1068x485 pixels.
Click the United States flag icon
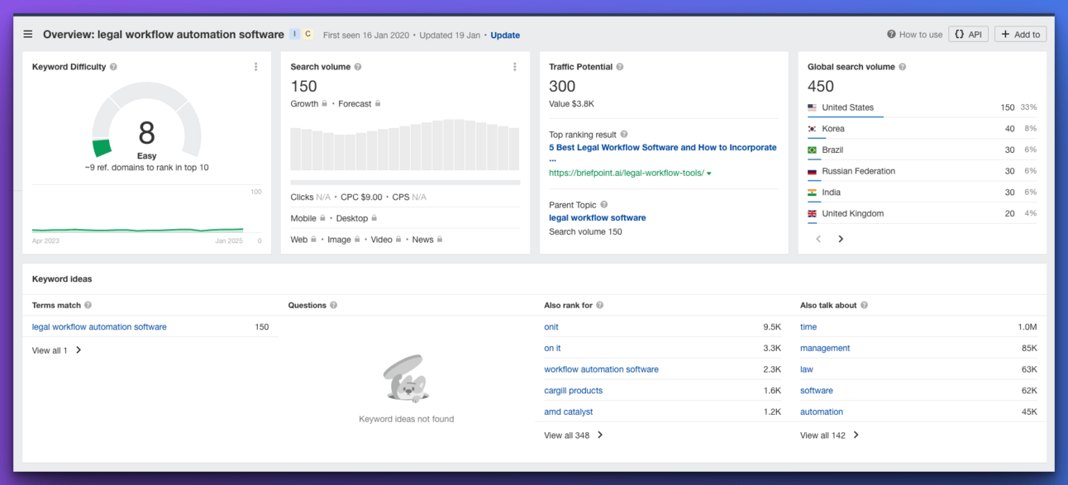coord(813,107)
